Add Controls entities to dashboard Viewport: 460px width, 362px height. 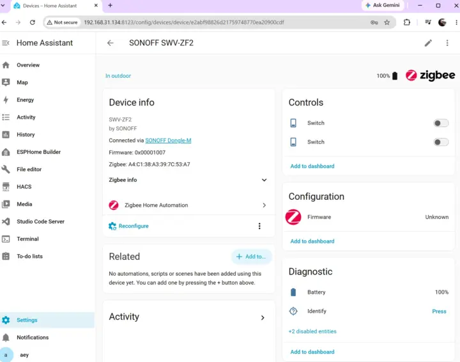point(312,166)
